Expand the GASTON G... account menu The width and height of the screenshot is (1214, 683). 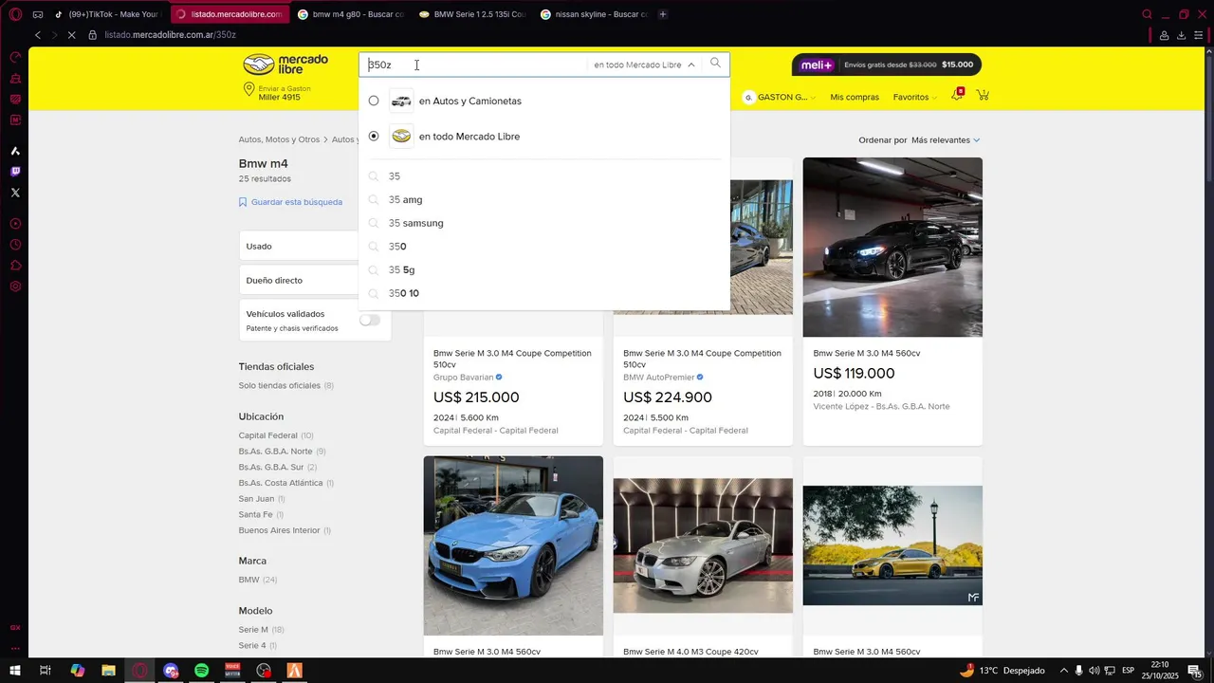pyautogui.click(x=780, y=97)
